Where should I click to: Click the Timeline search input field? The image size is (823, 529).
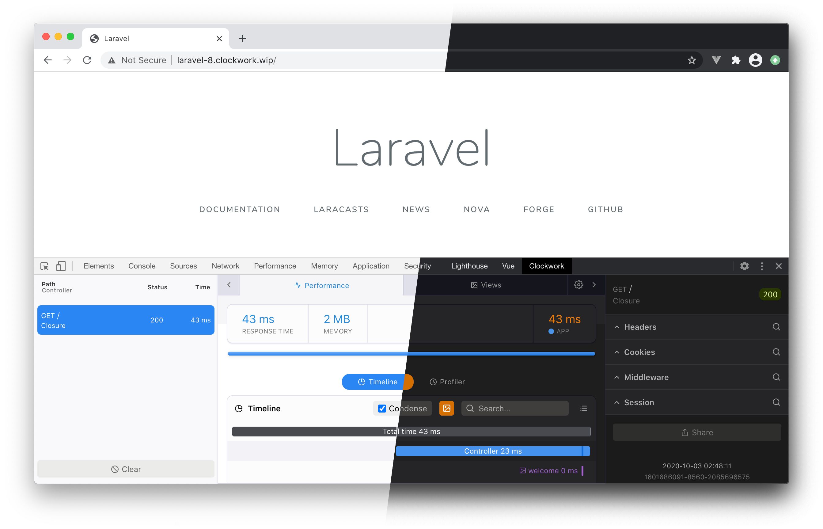point(515,409)
